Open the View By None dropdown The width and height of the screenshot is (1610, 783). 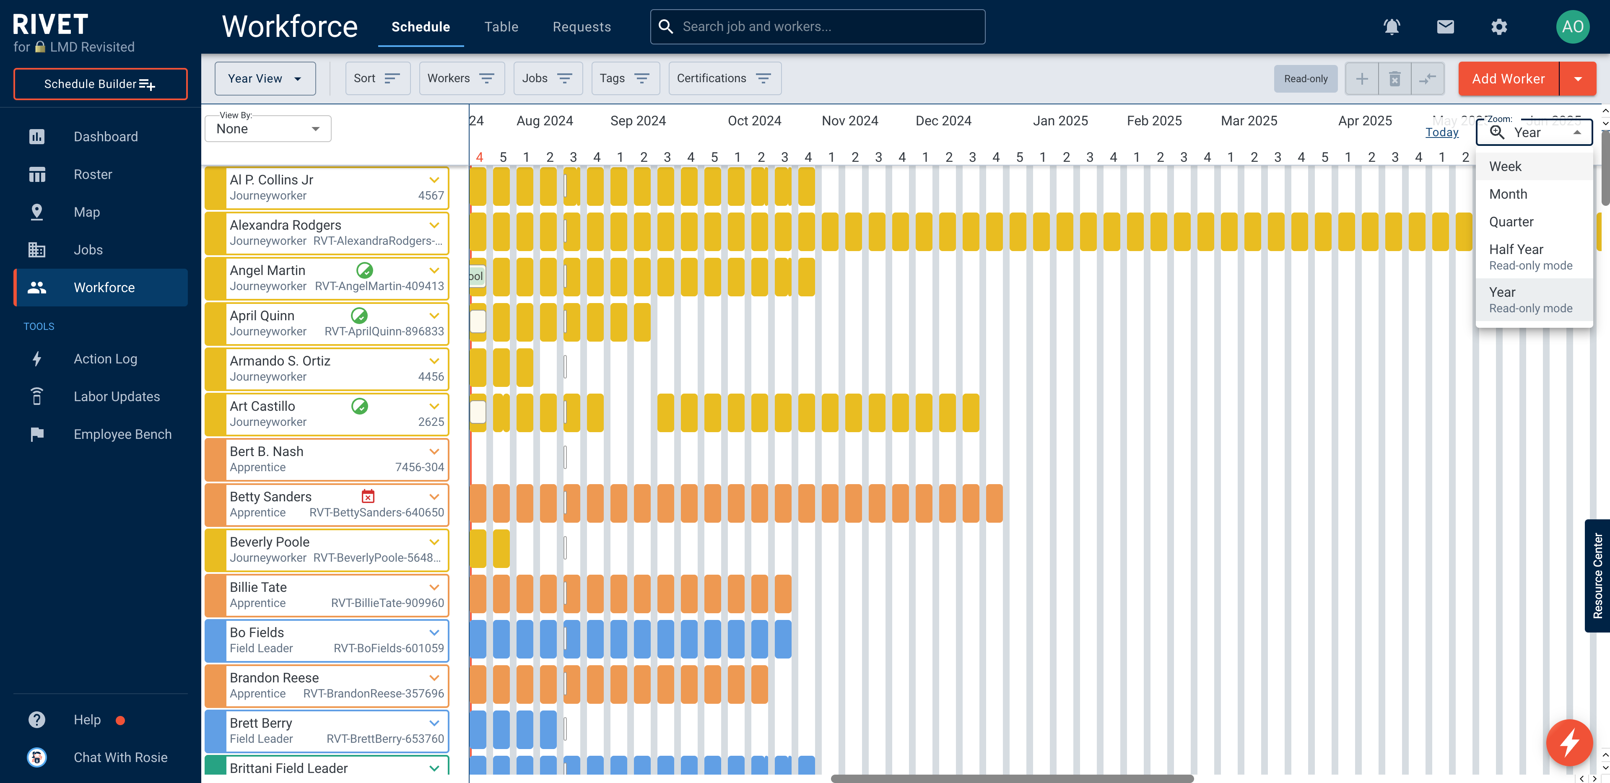click(x=268, y=129)
